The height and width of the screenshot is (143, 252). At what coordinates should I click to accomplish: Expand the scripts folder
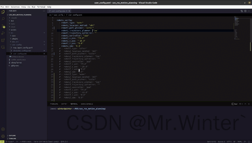27,30
